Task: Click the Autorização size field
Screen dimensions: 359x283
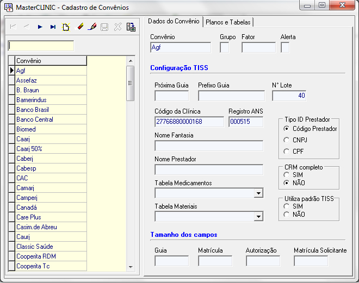Action: (263, 261)
